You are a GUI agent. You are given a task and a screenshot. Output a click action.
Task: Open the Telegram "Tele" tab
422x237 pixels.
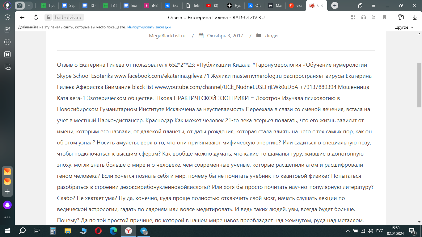coord(192,6)
